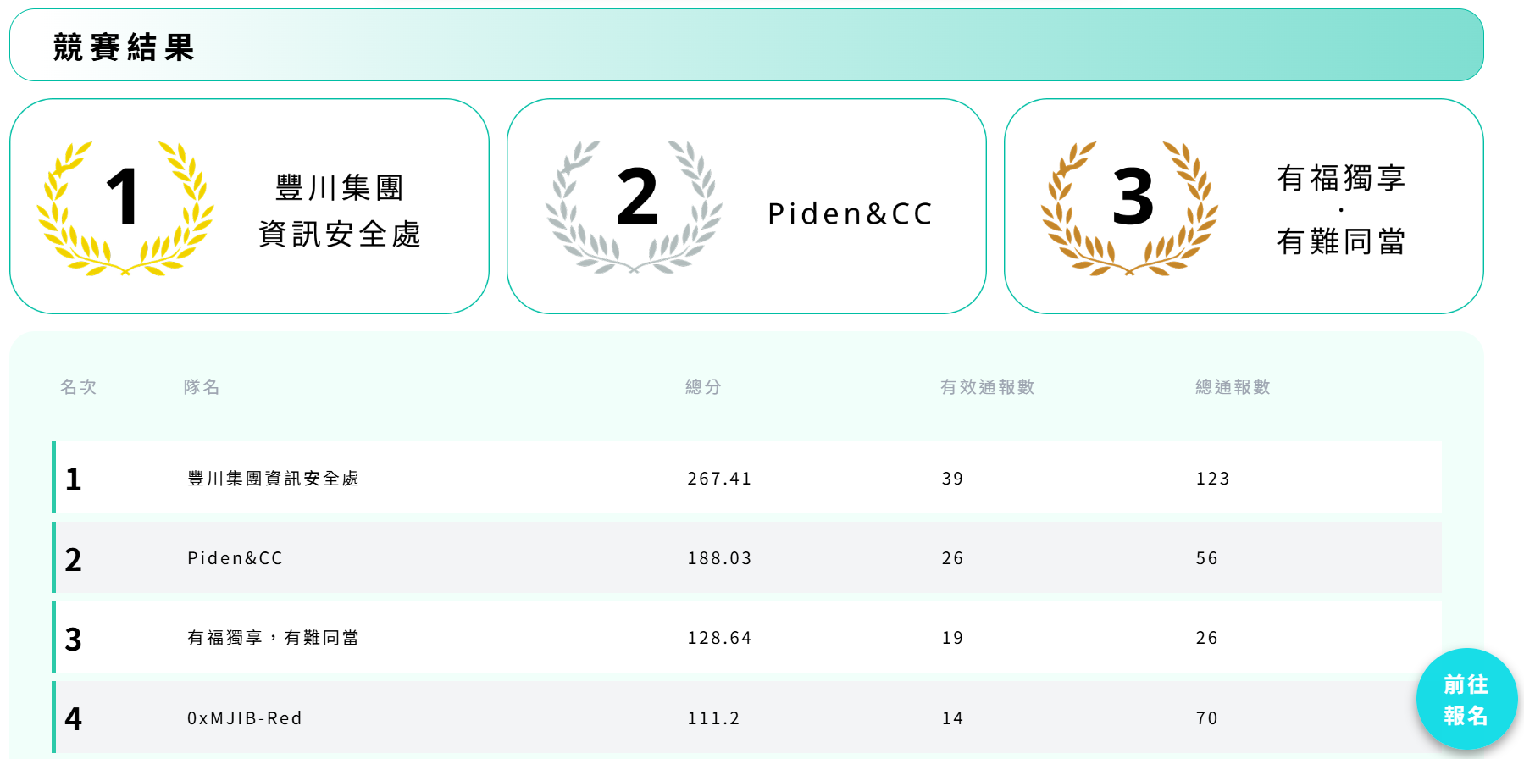Click the 名次 column header
Image resolution: width=1524 pixels, height=759 pixels.
pyautogui.click(x=79, y=387)
